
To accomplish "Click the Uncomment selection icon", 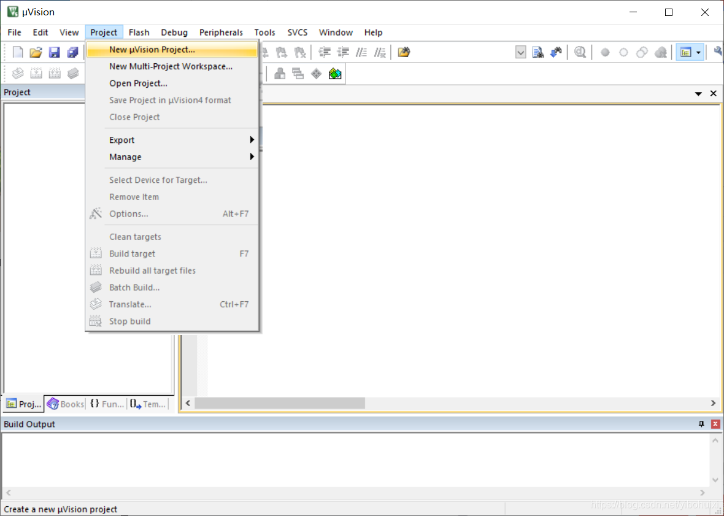I will 380,52.
